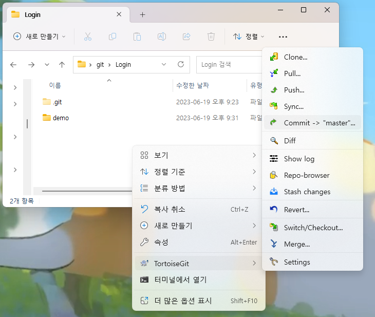Expand the 정렬 기준 submenu arrow

(x=254, y=172)
